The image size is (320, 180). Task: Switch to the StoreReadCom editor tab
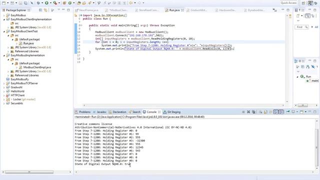147,10
